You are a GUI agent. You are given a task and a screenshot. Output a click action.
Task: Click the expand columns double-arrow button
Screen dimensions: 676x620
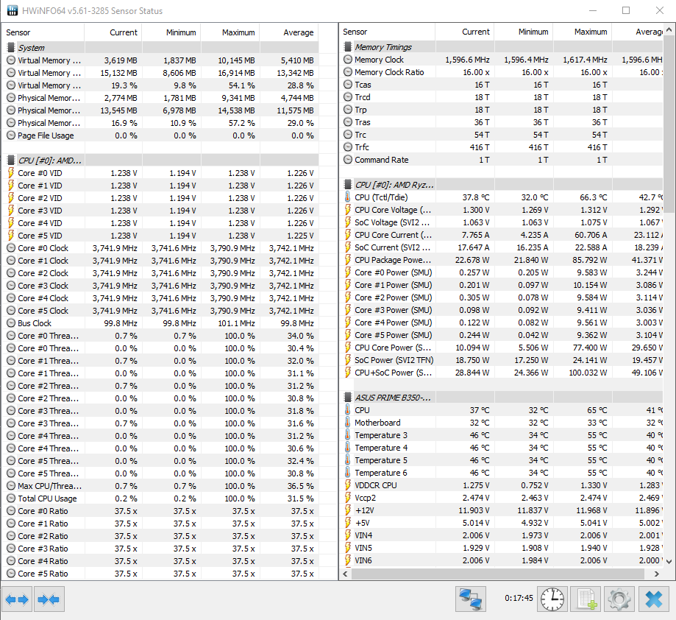[x=17, y=599]
